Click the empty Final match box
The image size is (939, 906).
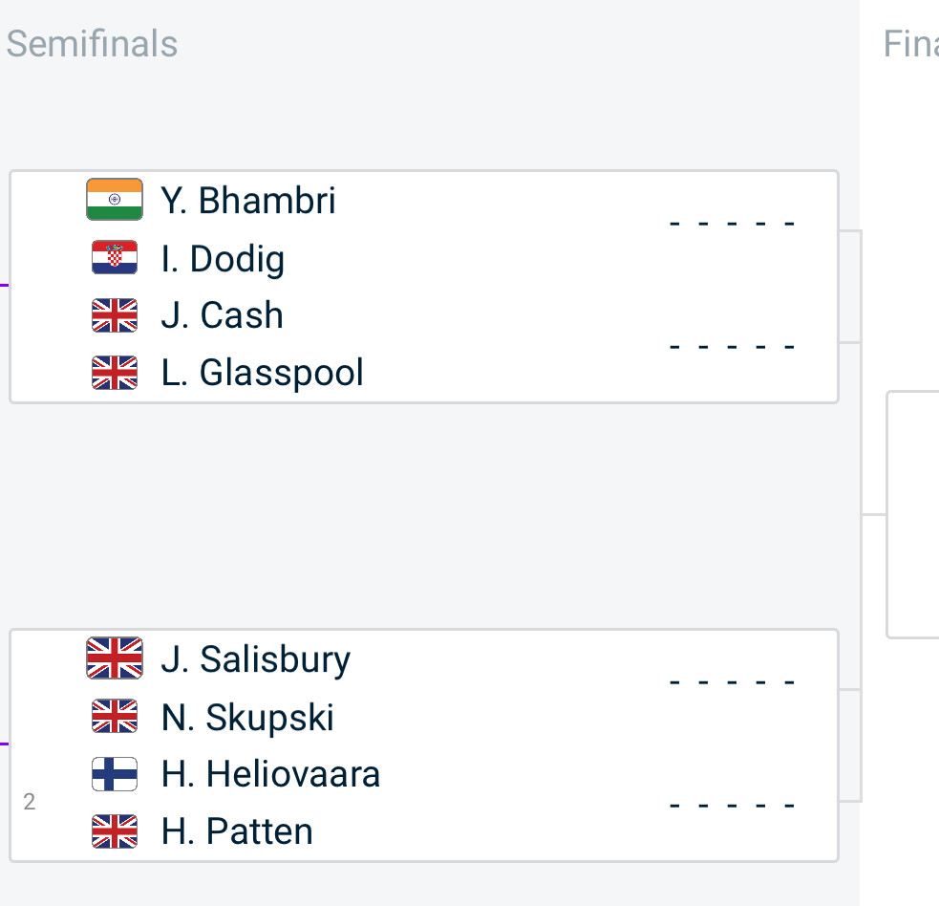pos(914,514)
